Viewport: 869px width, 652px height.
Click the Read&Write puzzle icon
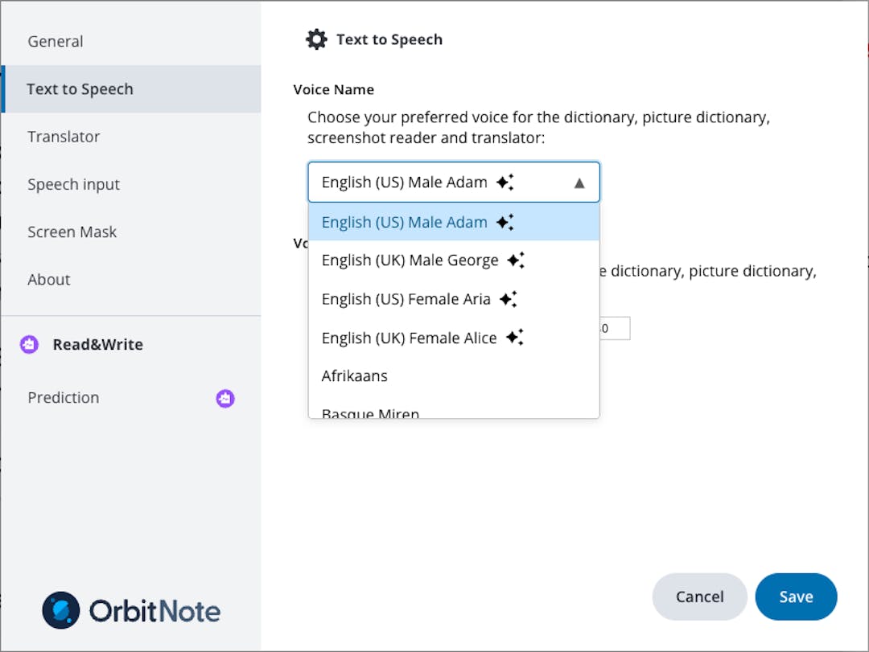click(x=29, y=344)
